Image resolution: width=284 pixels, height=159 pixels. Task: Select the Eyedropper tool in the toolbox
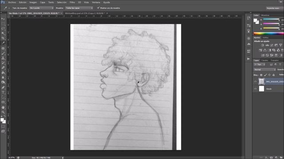click(3, 43)
